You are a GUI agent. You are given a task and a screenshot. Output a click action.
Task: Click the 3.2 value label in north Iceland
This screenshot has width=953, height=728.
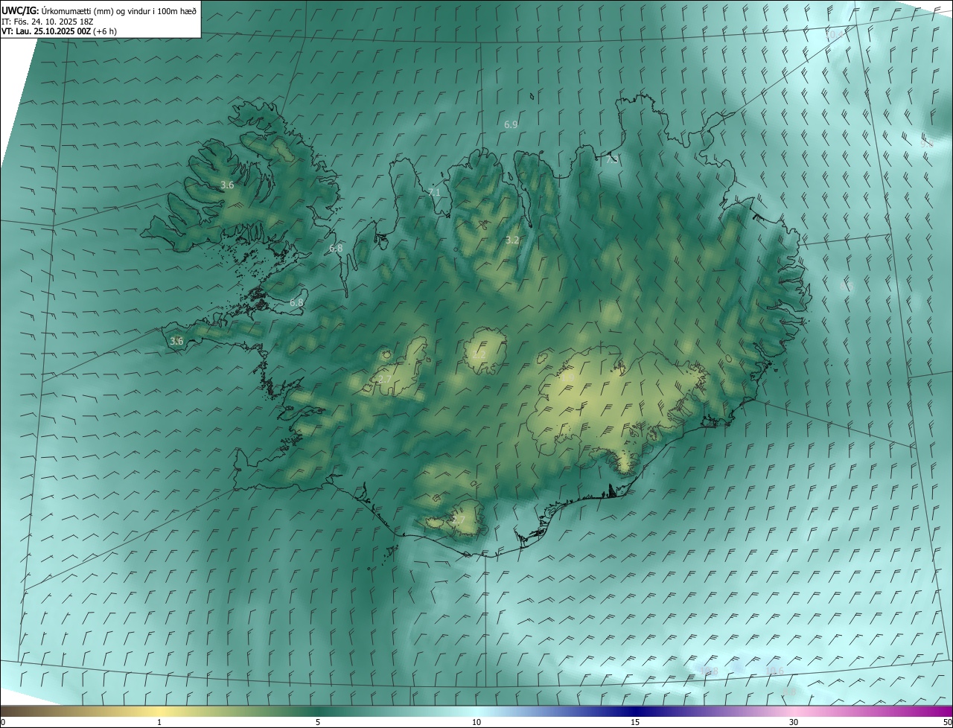512,240
